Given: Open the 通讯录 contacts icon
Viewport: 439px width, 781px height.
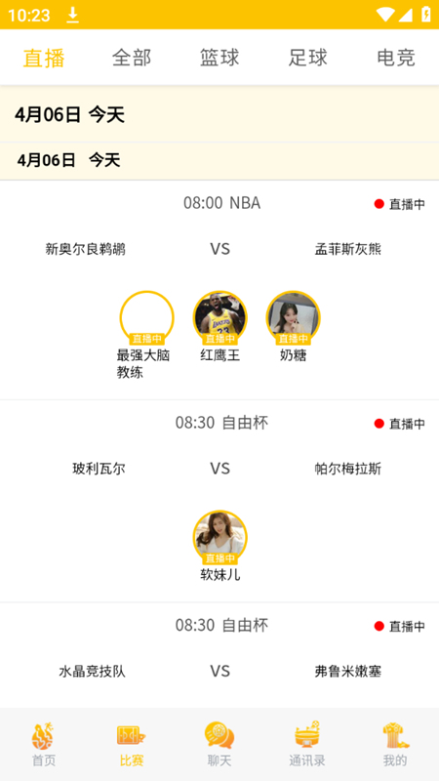Looking at the screenshot, I should pos(307,744).
